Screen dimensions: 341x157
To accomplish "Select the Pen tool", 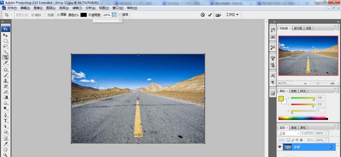I will tap(6, 115).
